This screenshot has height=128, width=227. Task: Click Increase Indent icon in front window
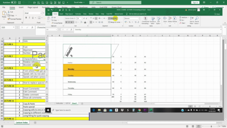click(102, 22)
